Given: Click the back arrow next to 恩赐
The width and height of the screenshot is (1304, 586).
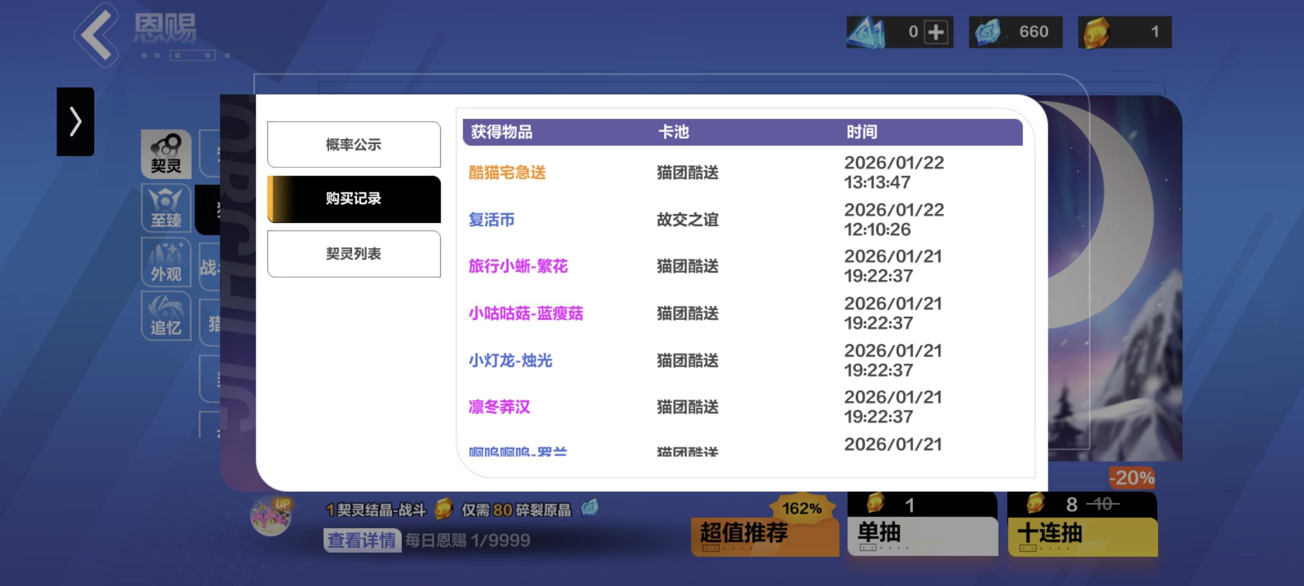Looking at the screenshot, I should coord(97,35).
